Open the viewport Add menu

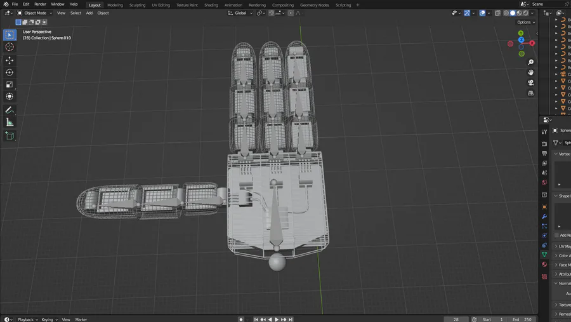(89, 13)
